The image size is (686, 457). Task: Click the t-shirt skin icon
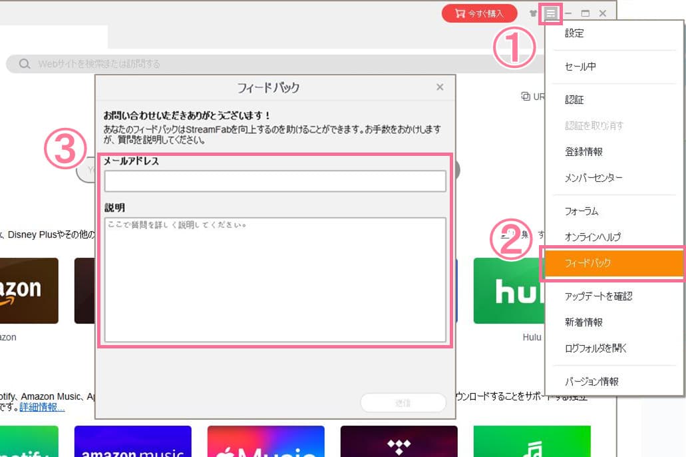[x=533, y=13]
